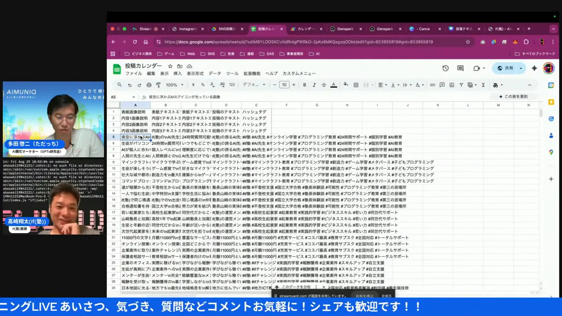
Task: Open the borders tool in toolbar
Action: (x=356, y=85)
